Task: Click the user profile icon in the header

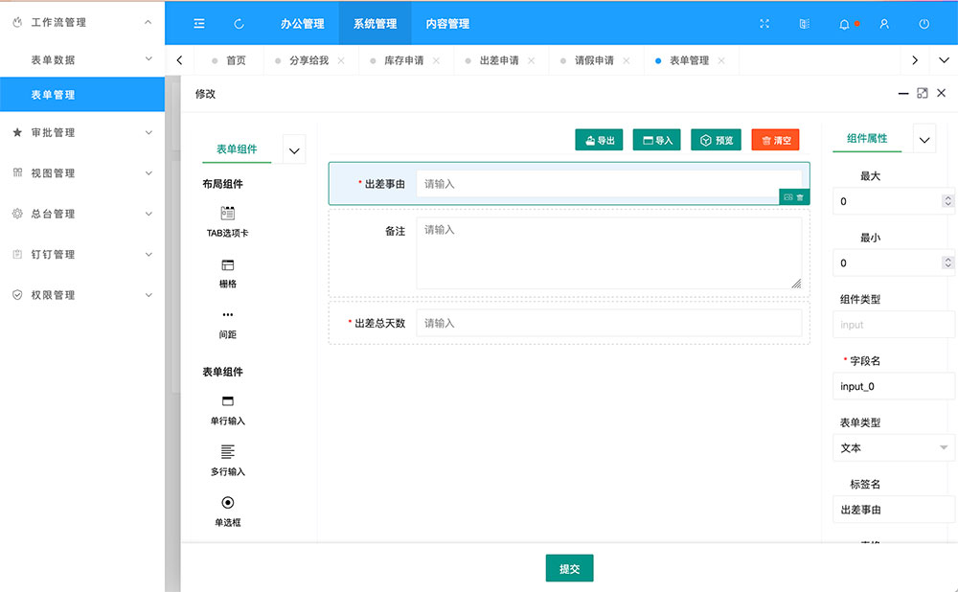Action: point(884,24)
